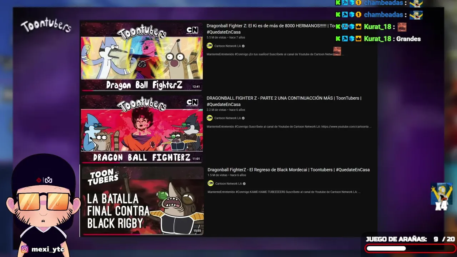Viewport: 457px width, 257px height.
Task: Click chat username Kurat_18 saying 'Grandes'
Action: pos(377,39)
